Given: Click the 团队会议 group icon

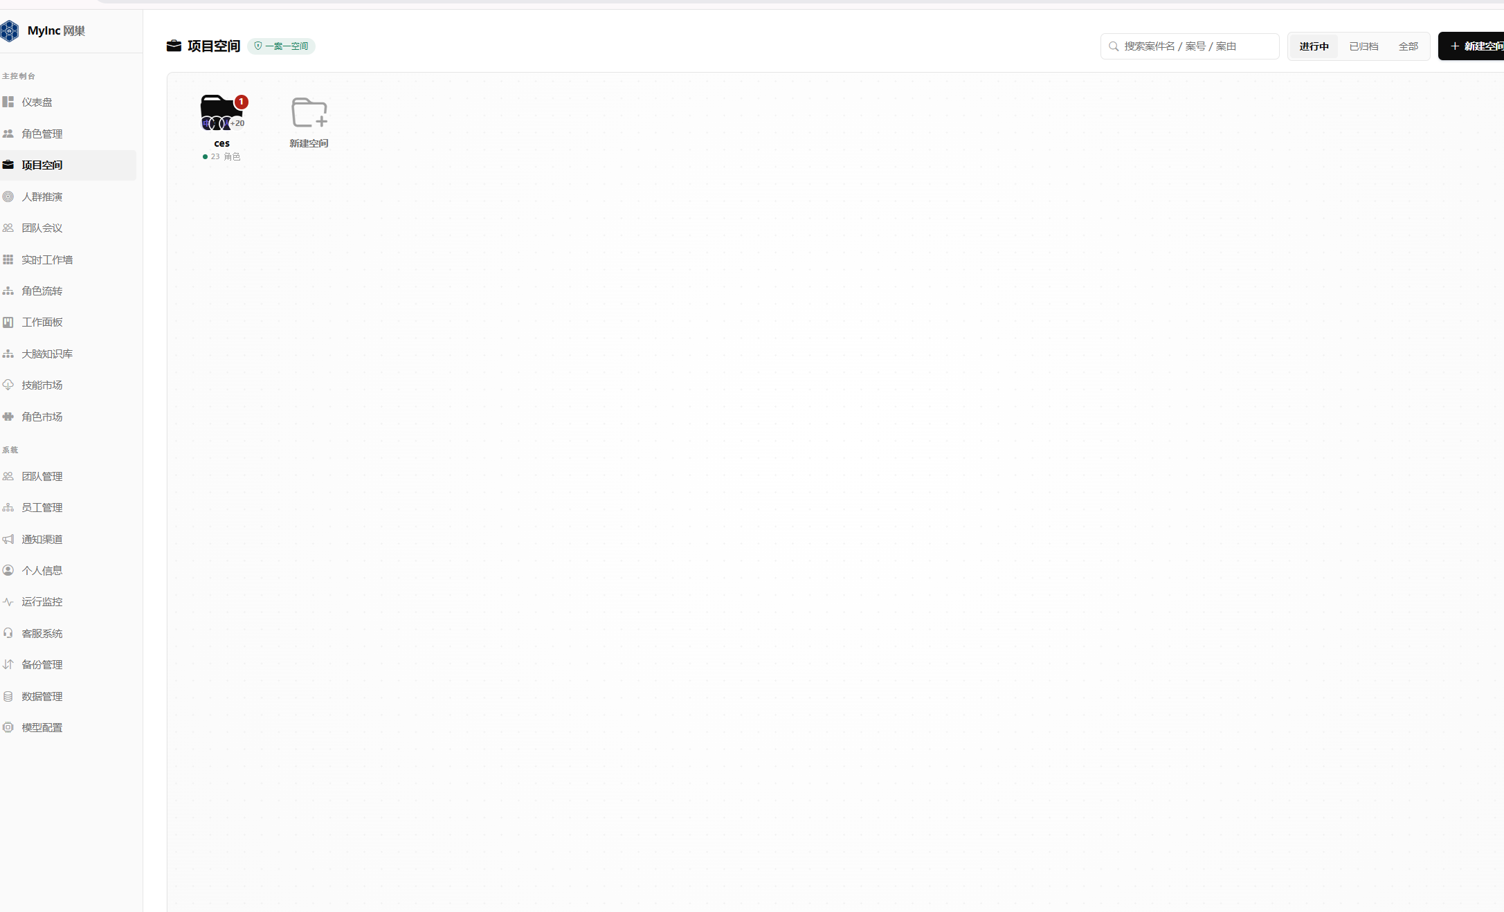Looking at the screenshot, I should (x=8, y=228).
